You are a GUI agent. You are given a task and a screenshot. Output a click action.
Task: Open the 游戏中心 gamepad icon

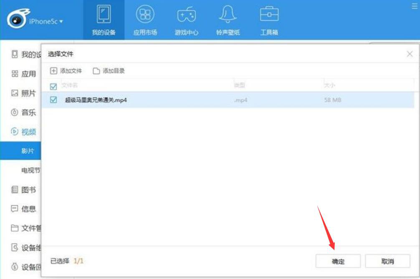click(187, 15)
